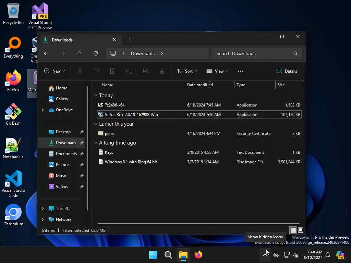
Task: Open Windows Start menu
Action: point(153,255)
